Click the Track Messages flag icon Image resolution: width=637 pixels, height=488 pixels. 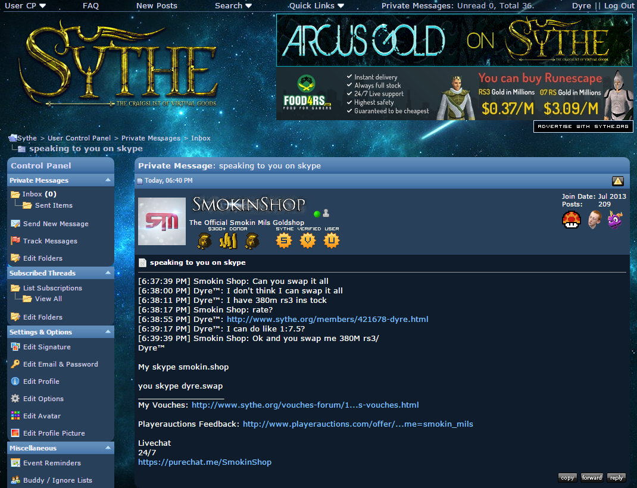[x=15, y=241]
